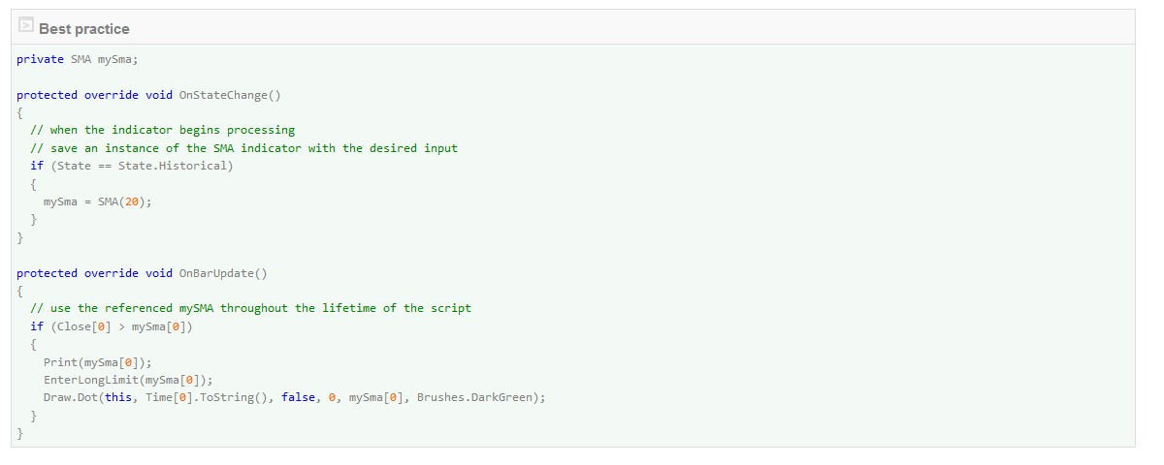Click the 'use the referenced mySMA' comment

tap(250, 308)
